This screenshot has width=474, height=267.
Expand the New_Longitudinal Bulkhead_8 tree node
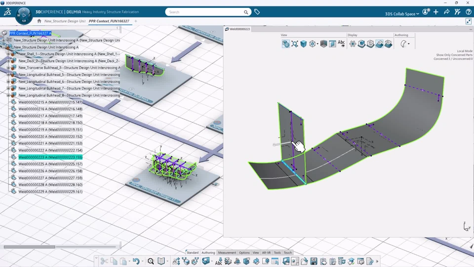(x=8, y=95)
